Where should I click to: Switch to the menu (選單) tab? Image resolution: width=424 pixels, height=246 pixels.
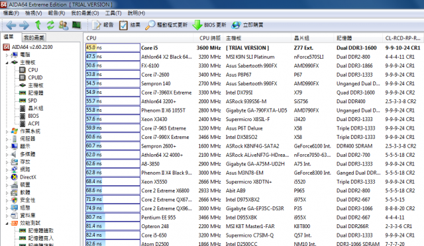9,37
